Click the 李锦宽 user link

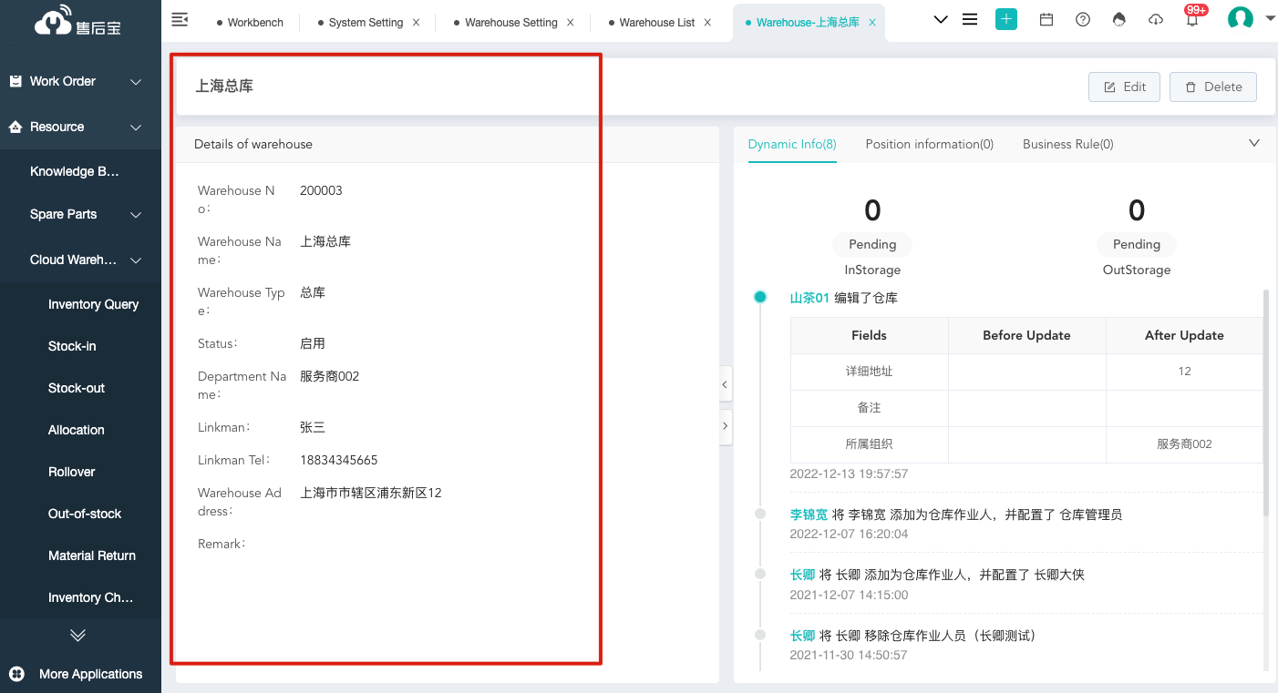click(809, 515)
